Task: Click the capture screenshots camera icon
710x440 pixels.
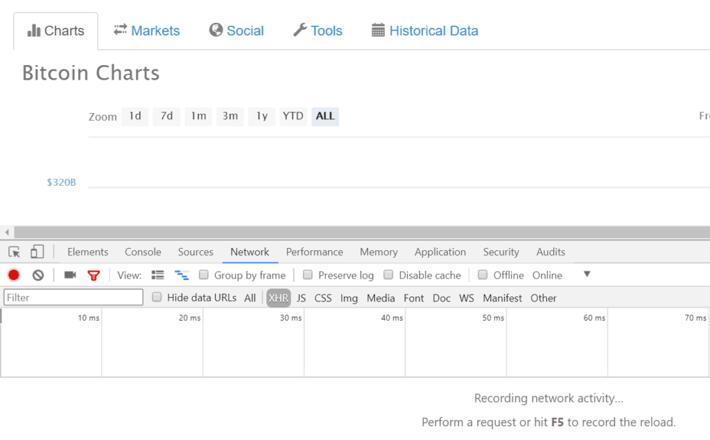Action: pos(70,275)
